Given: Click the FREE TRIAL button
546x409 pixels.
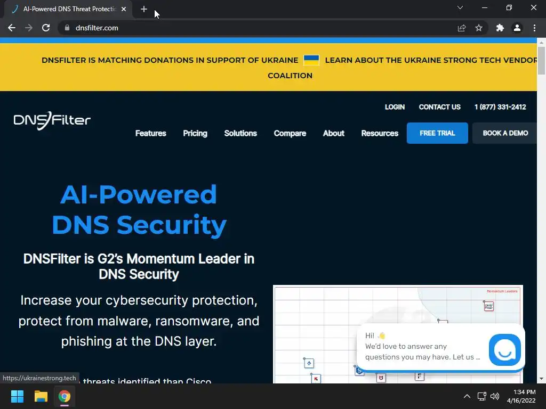Looking at the screenshot, I should [437, 133].
